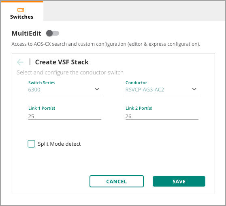Click the MultiEdit heading text

(26, 33)
